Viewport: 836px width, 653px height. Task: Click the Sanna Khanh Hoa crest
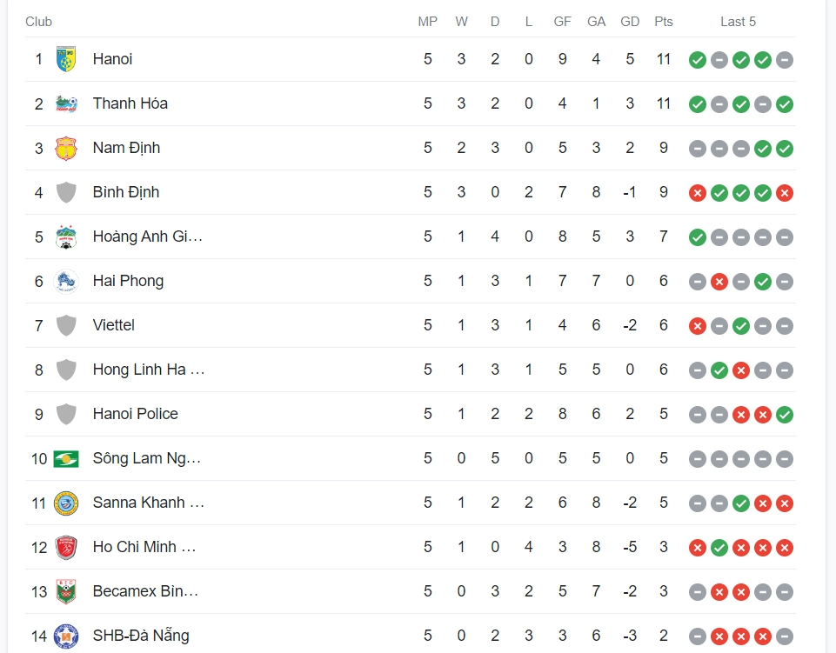point(66,503)
